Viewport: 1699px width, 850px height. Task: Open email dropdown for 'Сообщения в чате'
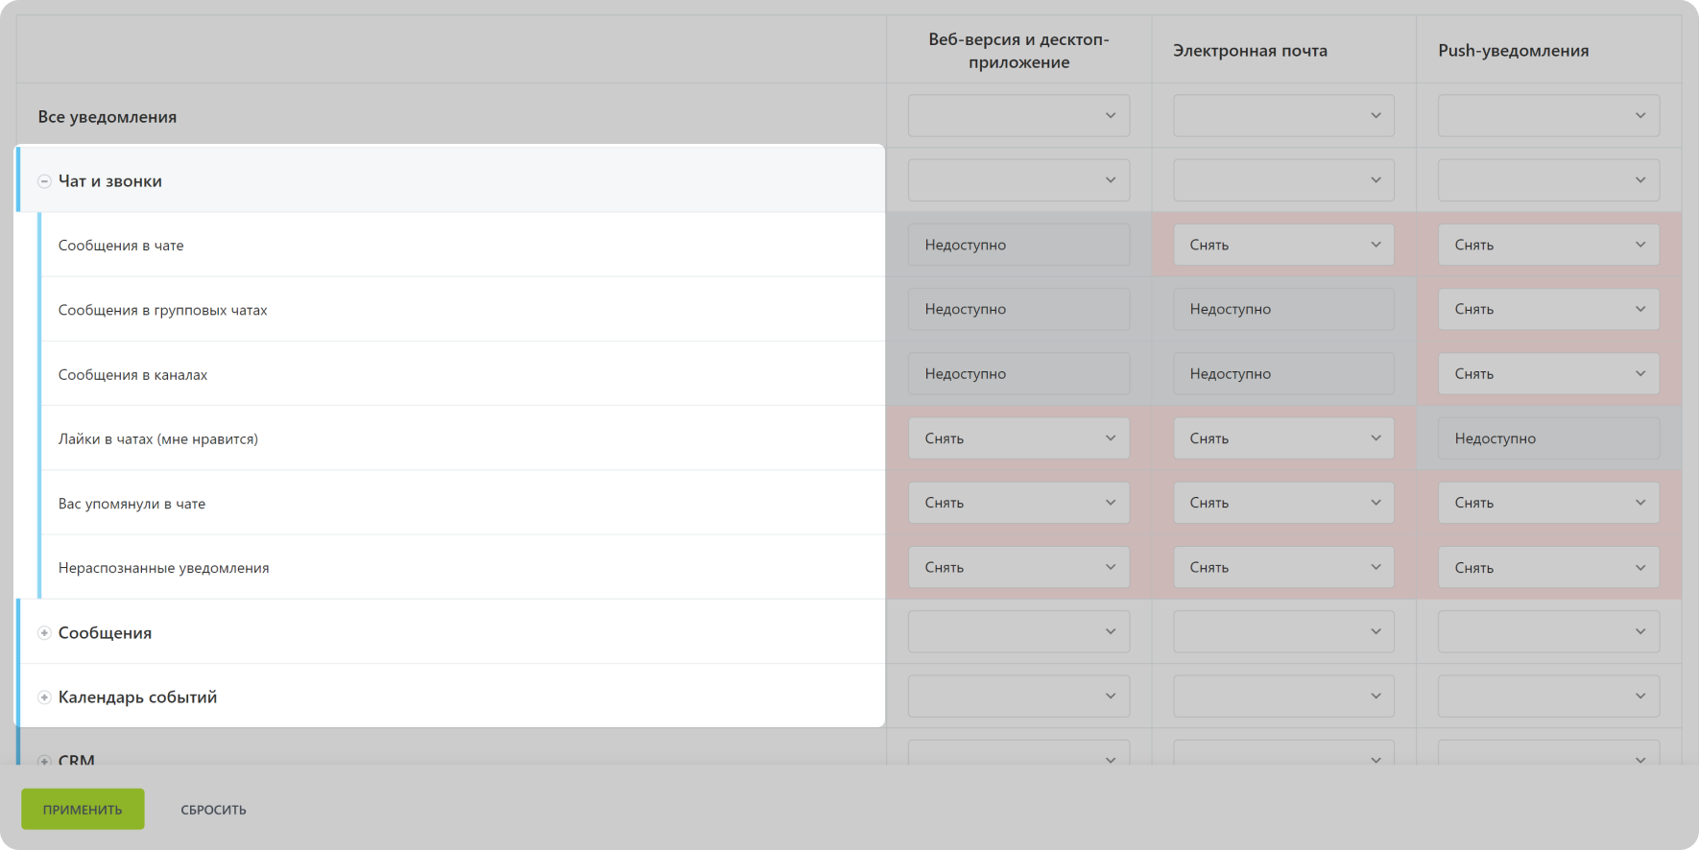tap(1283, 245)
